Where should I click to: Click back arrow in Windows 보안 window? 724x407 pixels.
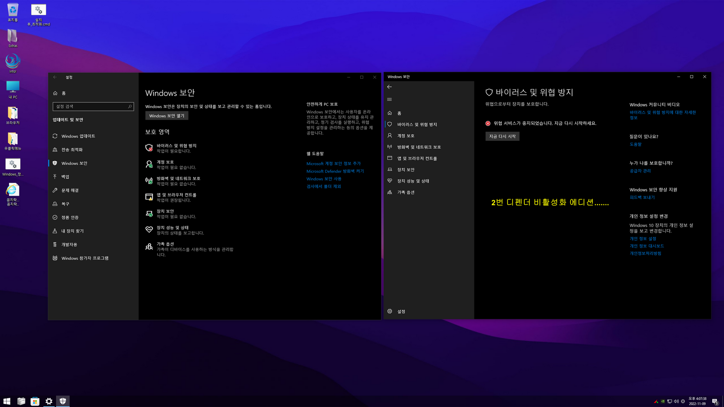[x=389, y=87]
